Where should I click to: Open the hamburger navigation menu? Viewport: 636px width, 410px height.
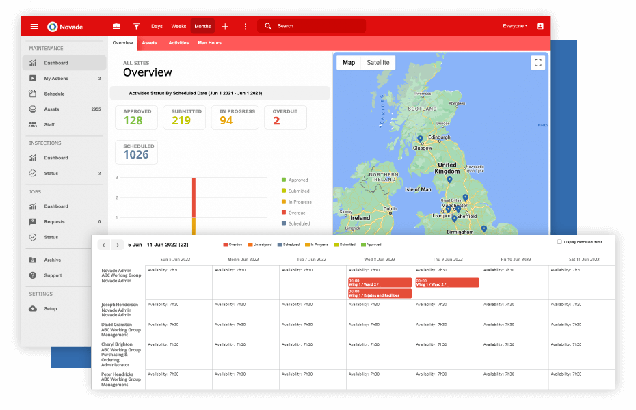[34, 26]
